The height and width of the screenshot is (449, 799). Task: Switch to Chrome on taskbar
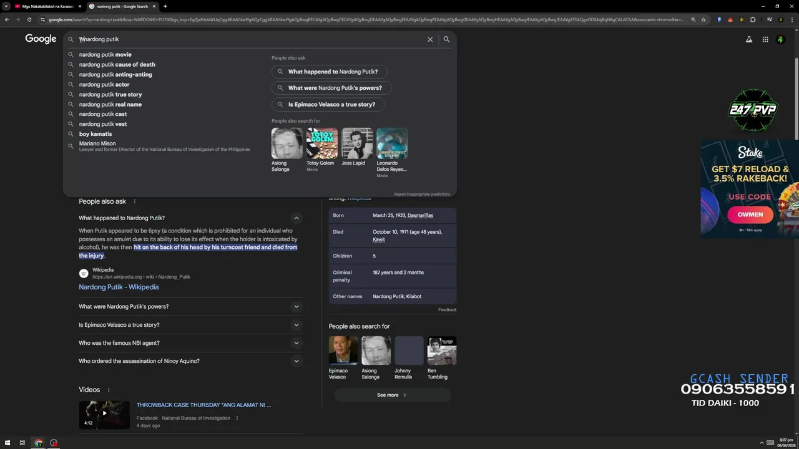39,443
